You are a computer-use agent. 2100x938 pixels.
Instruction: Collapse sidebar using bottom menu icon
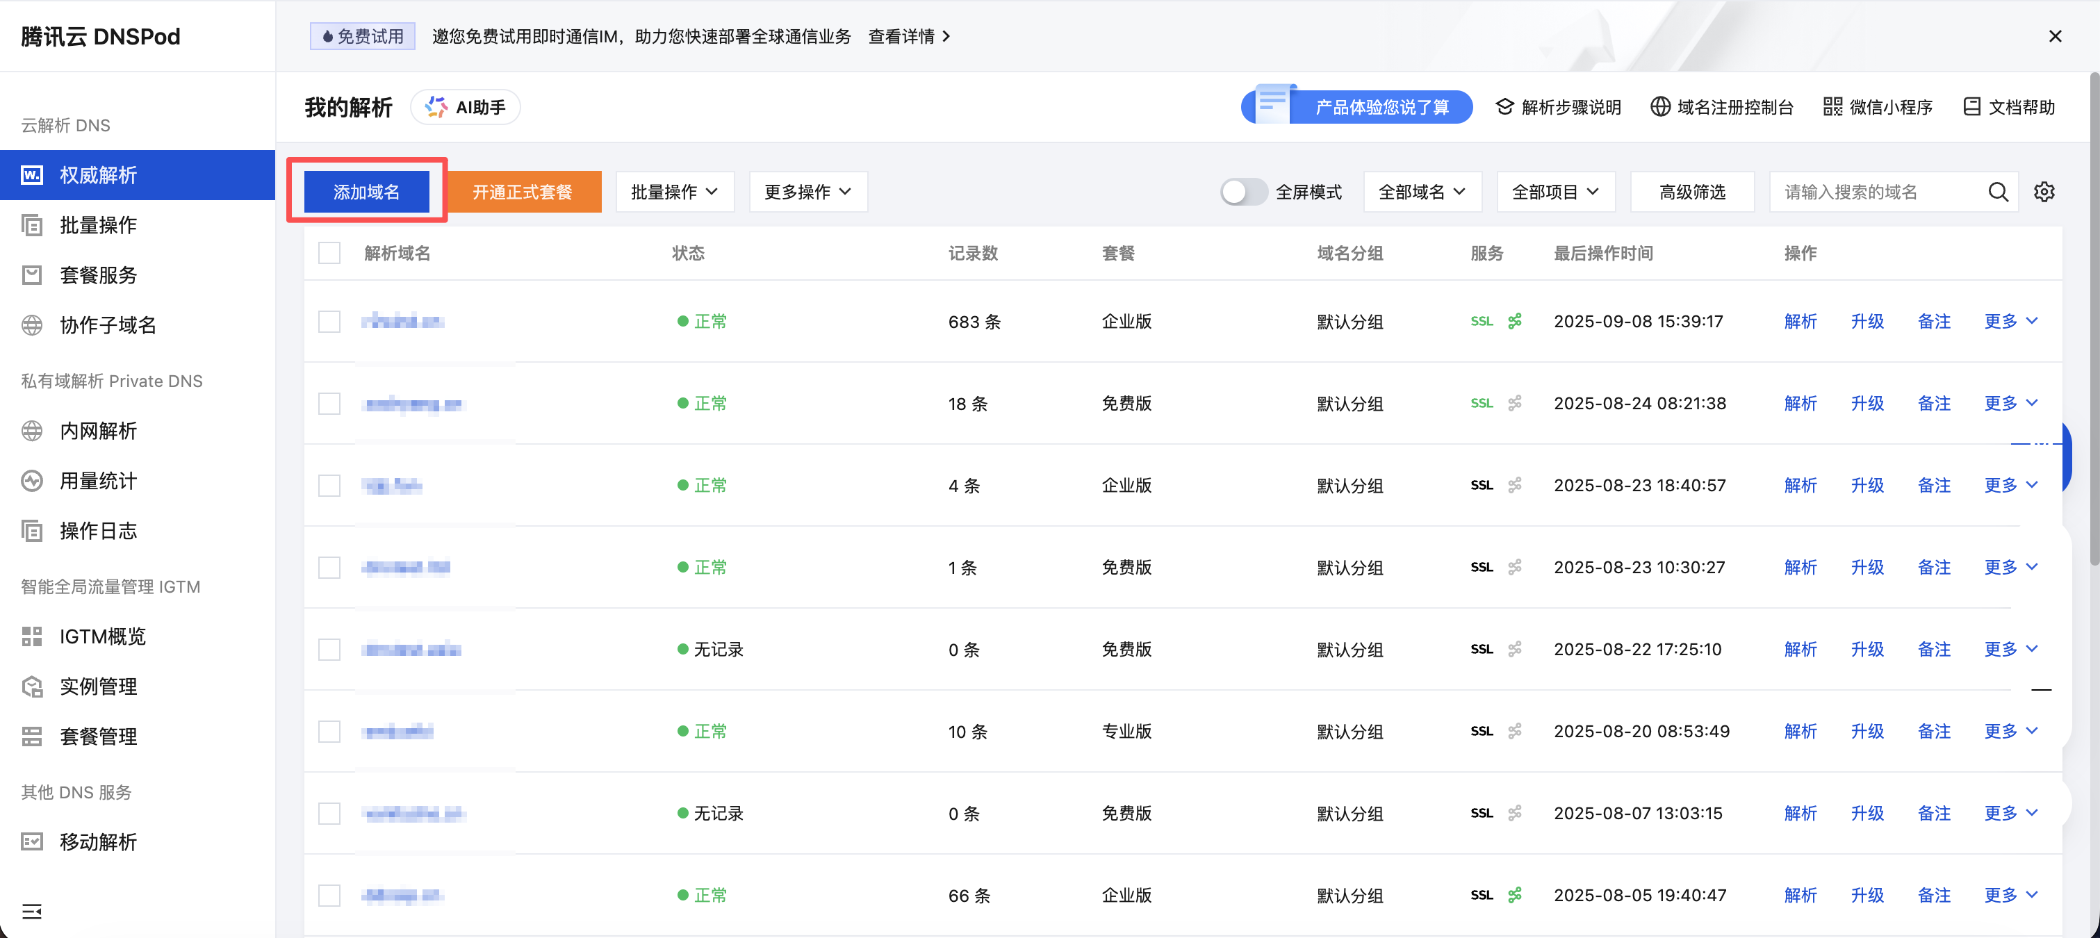click(x=32, y=910)
